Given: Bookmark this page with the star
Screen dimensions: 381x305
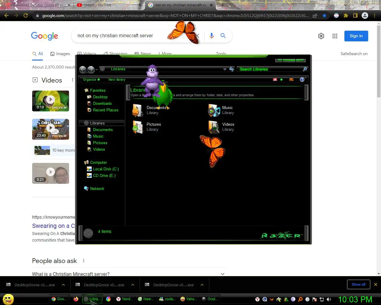Looking at the screenshot, I should tap(324, 15).
